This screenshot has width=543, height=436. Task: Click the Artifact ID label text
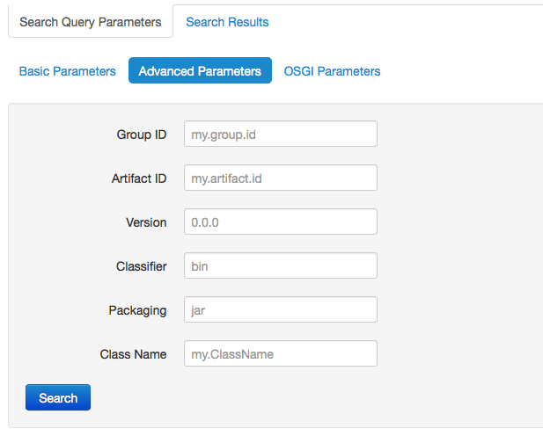pyautogui.click(x=133, y=178)
